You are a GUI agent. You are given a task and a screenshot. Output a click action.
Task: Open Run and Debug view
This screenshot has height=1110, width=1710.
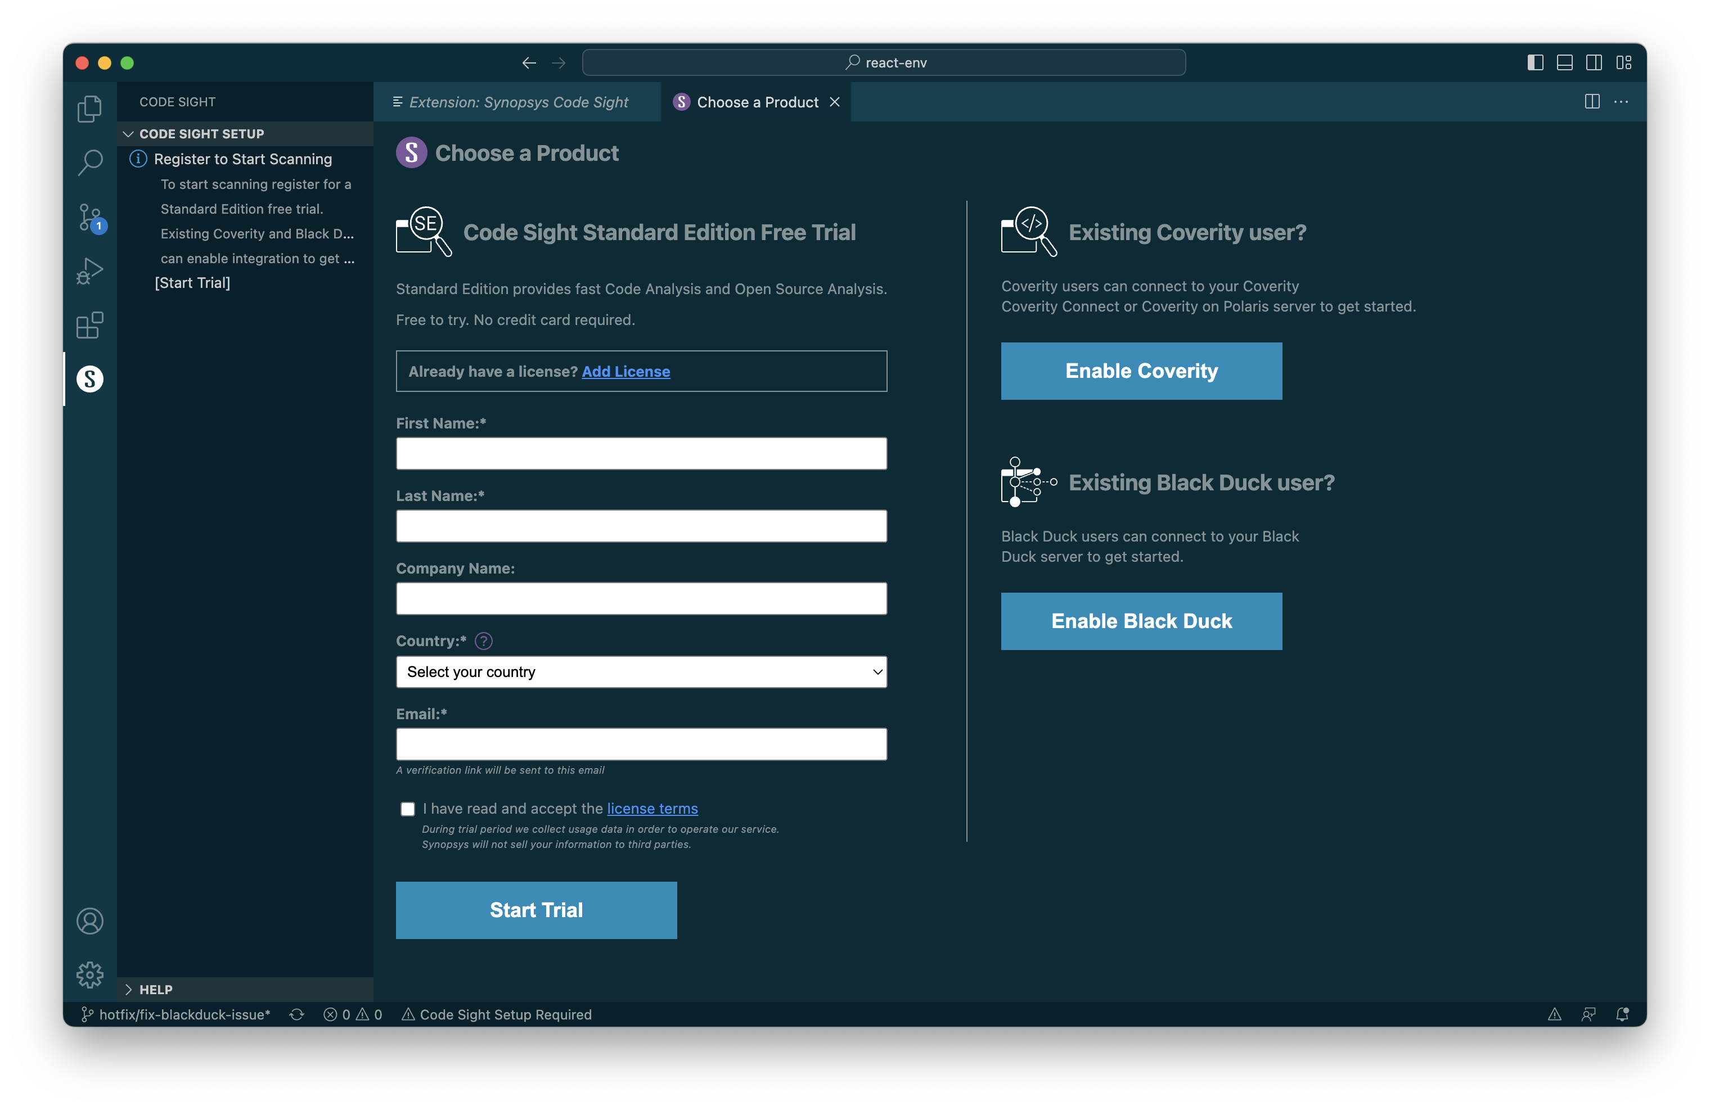pos(90,271)
